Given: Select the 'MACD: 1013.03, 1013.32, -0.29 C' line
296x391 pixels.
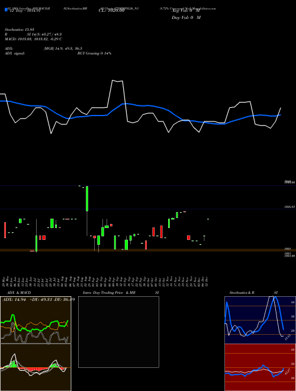Looking at the screenshot, I should pyautogui.click(x=33, y=39).
